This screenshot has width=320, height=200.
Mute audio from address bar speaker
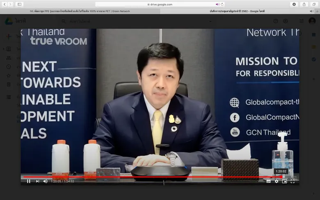217,4
